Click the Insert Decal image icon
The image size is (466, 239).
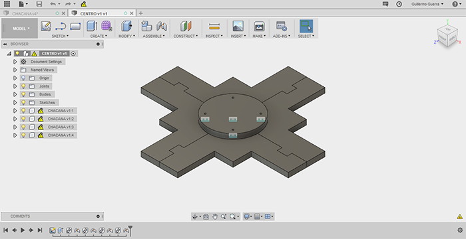[238, 26]
